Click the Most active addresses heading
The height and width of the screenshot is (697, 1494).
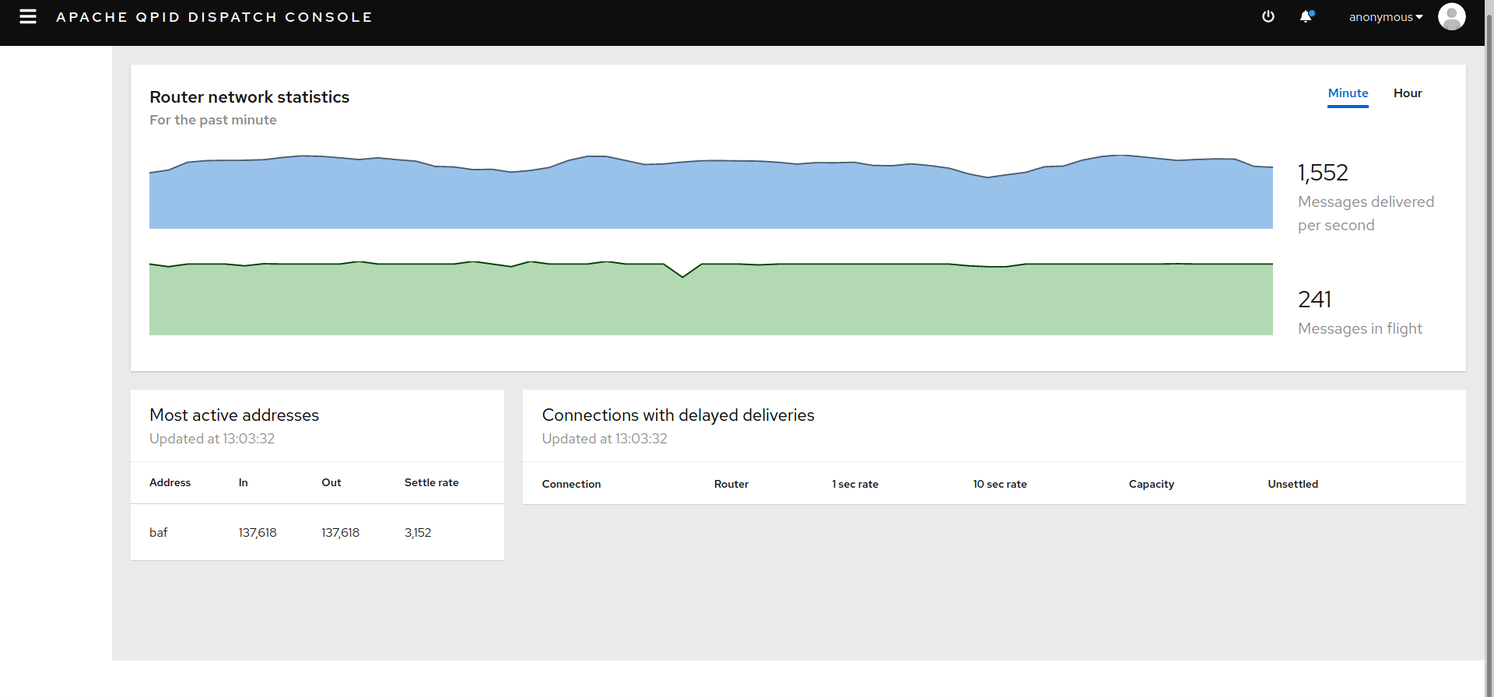(234, 415)
